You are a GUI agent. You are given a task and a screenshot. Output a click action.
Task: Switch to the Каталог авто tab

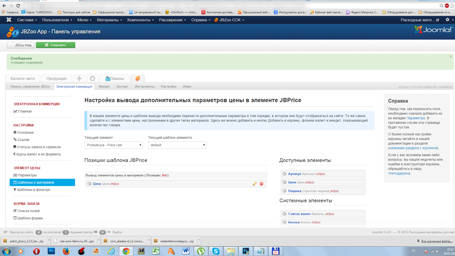pyautogui.click(x=22, y=78)
